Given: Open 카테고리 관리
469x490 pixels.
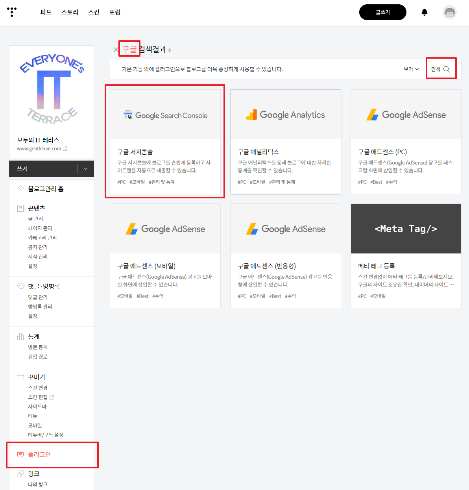Looking at the screenshot, I should click(42, 238).
